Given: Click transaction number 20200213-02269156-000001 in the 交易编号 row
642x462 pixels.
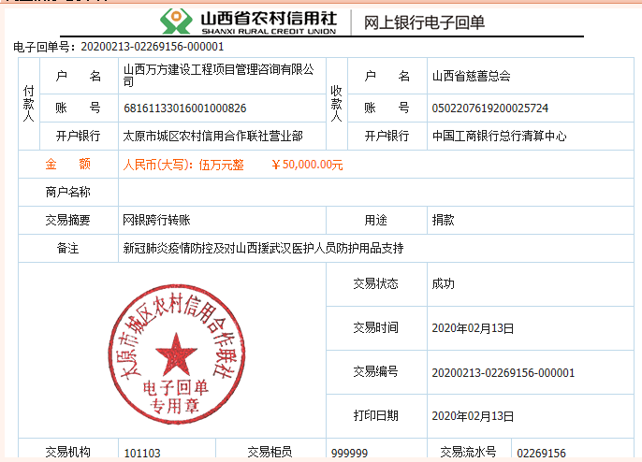Looking at the screenshot, I should [503, 372].
